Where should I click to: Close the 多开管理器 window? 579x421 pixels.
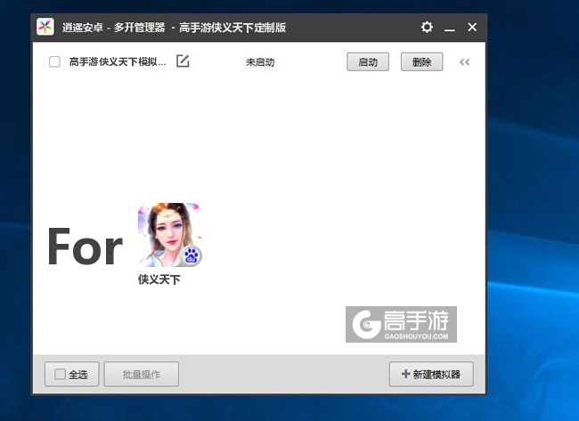pos(472,27)
